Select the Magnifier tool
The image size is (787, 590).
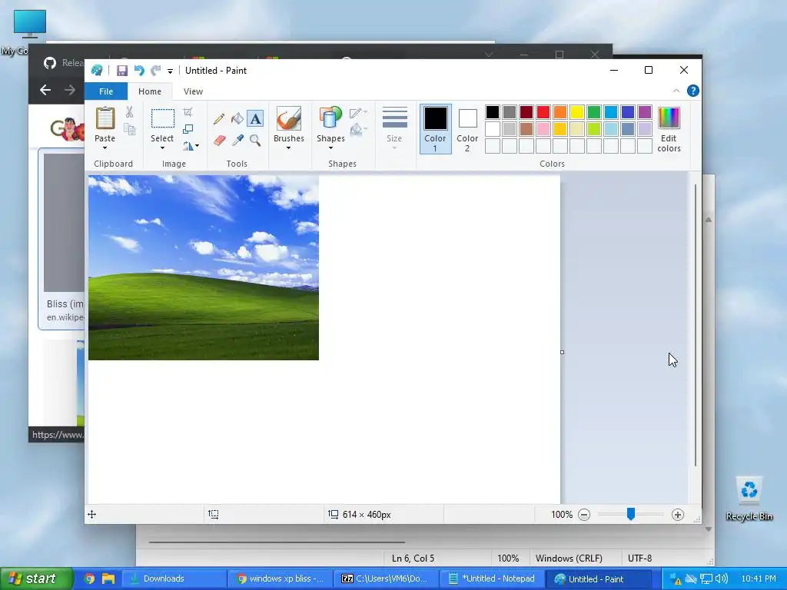click(255, 140)
